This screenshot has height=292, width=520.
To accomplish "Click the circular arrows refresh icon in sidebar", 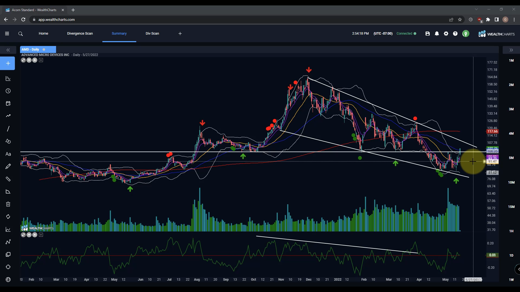I will click(8, 217).
